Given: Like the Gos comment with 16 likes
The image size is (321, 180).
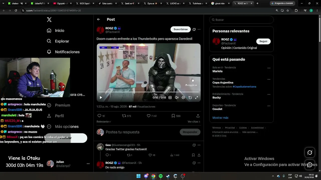Looking at the screenshot, I should click(x=152, y=155).
